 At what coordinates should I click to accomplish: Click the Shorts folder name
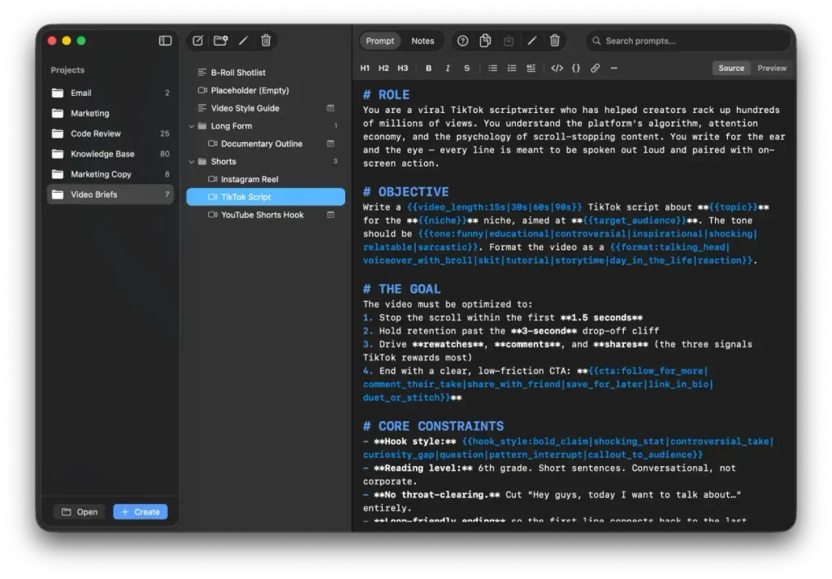(x=223, y=162)
